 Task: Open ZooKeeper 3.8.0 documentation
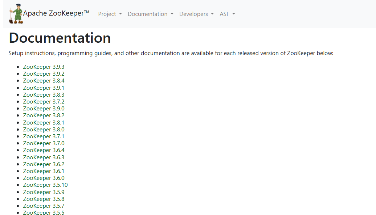(x=44, y=129)
